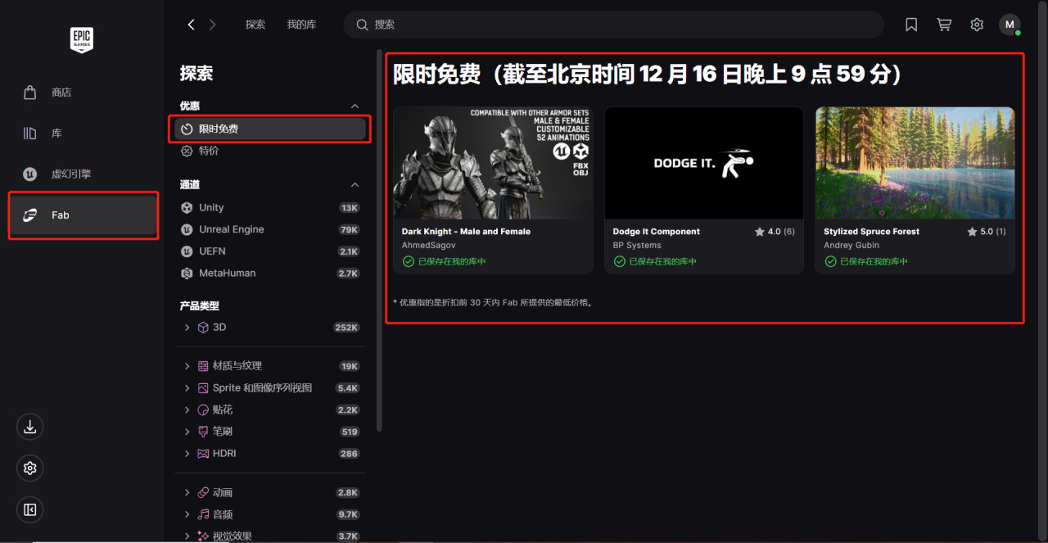The height and width of the screenshot is (543, 1048).
Task: Click the 材质与纹理 texture icon
Action: pyautogui.click(x=203, y=366)
